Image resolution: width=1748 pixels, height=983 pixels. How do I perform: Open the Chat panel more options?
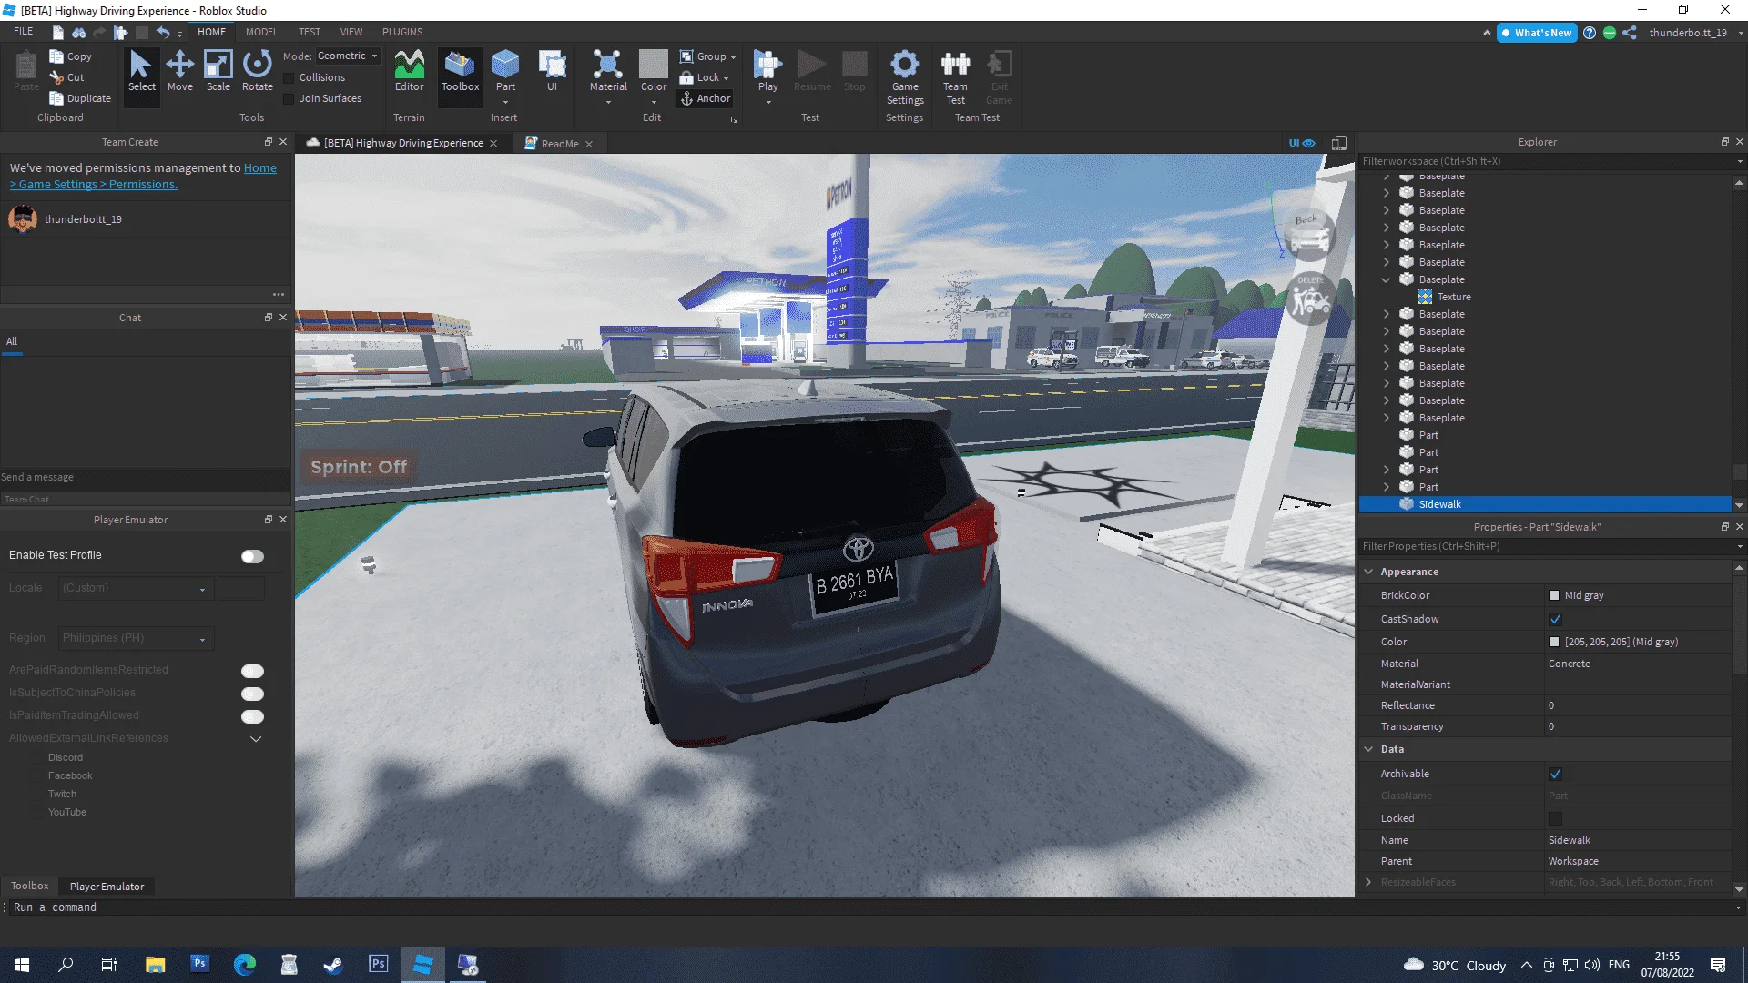coord(278,295)
